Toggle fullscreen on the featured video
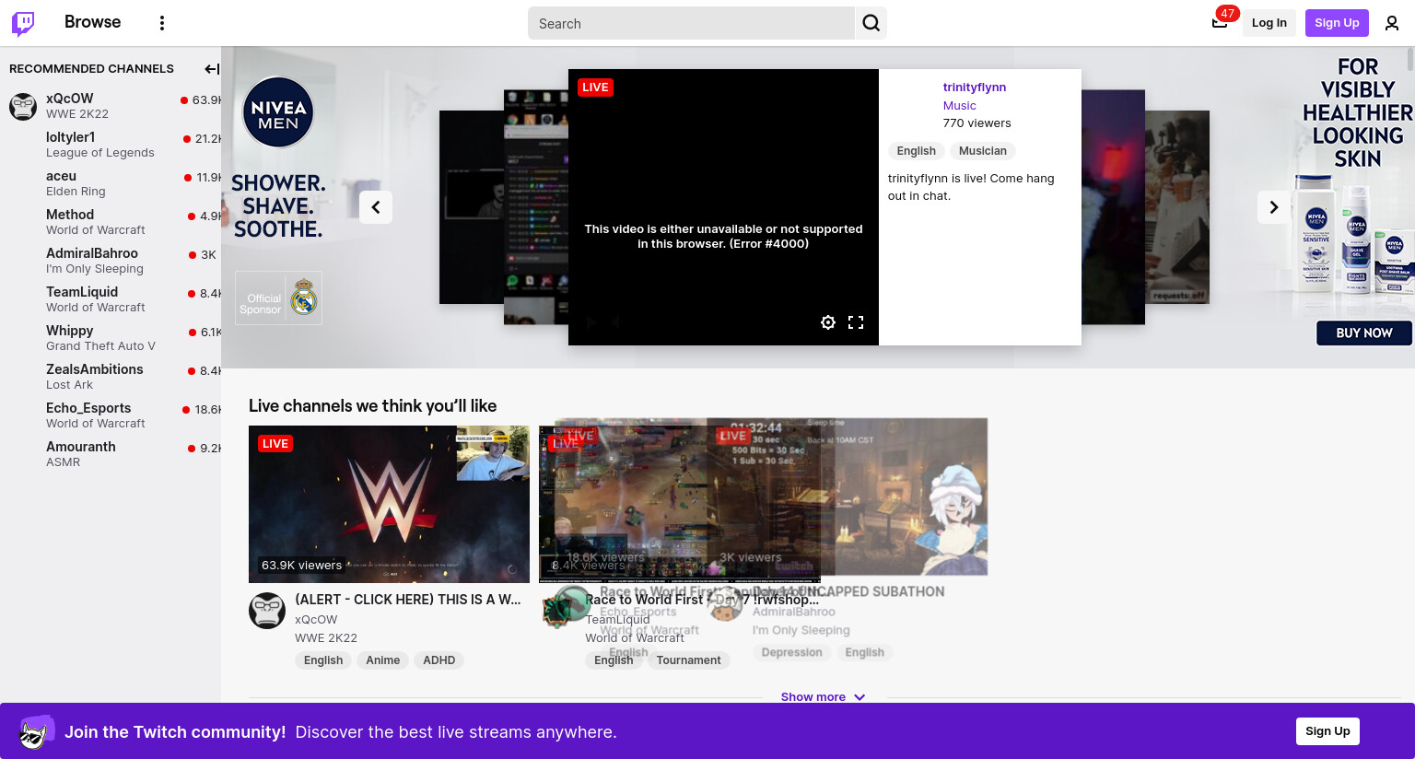The image size is (1415, 759). pyautogui.click(x=856, y=322)
